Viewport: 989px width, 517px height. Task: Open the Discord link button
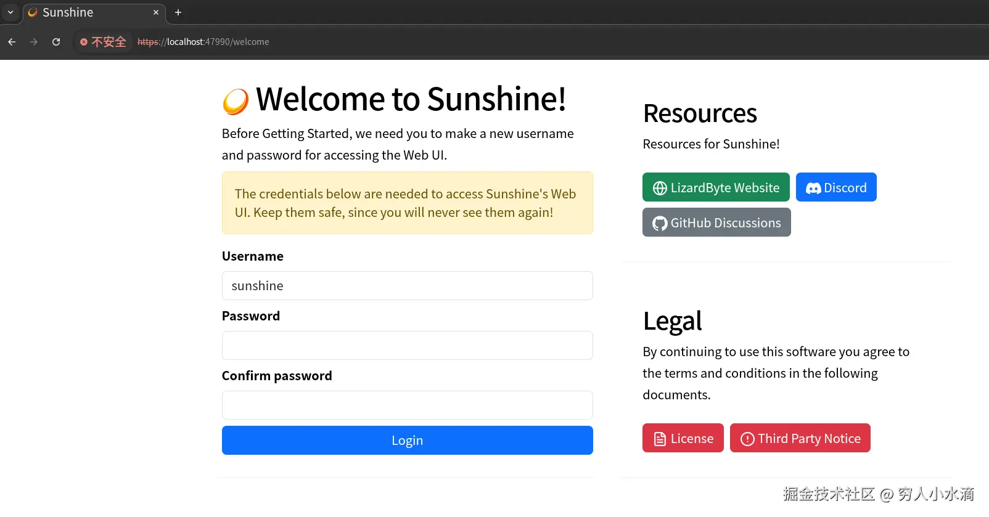pos(836,187)
